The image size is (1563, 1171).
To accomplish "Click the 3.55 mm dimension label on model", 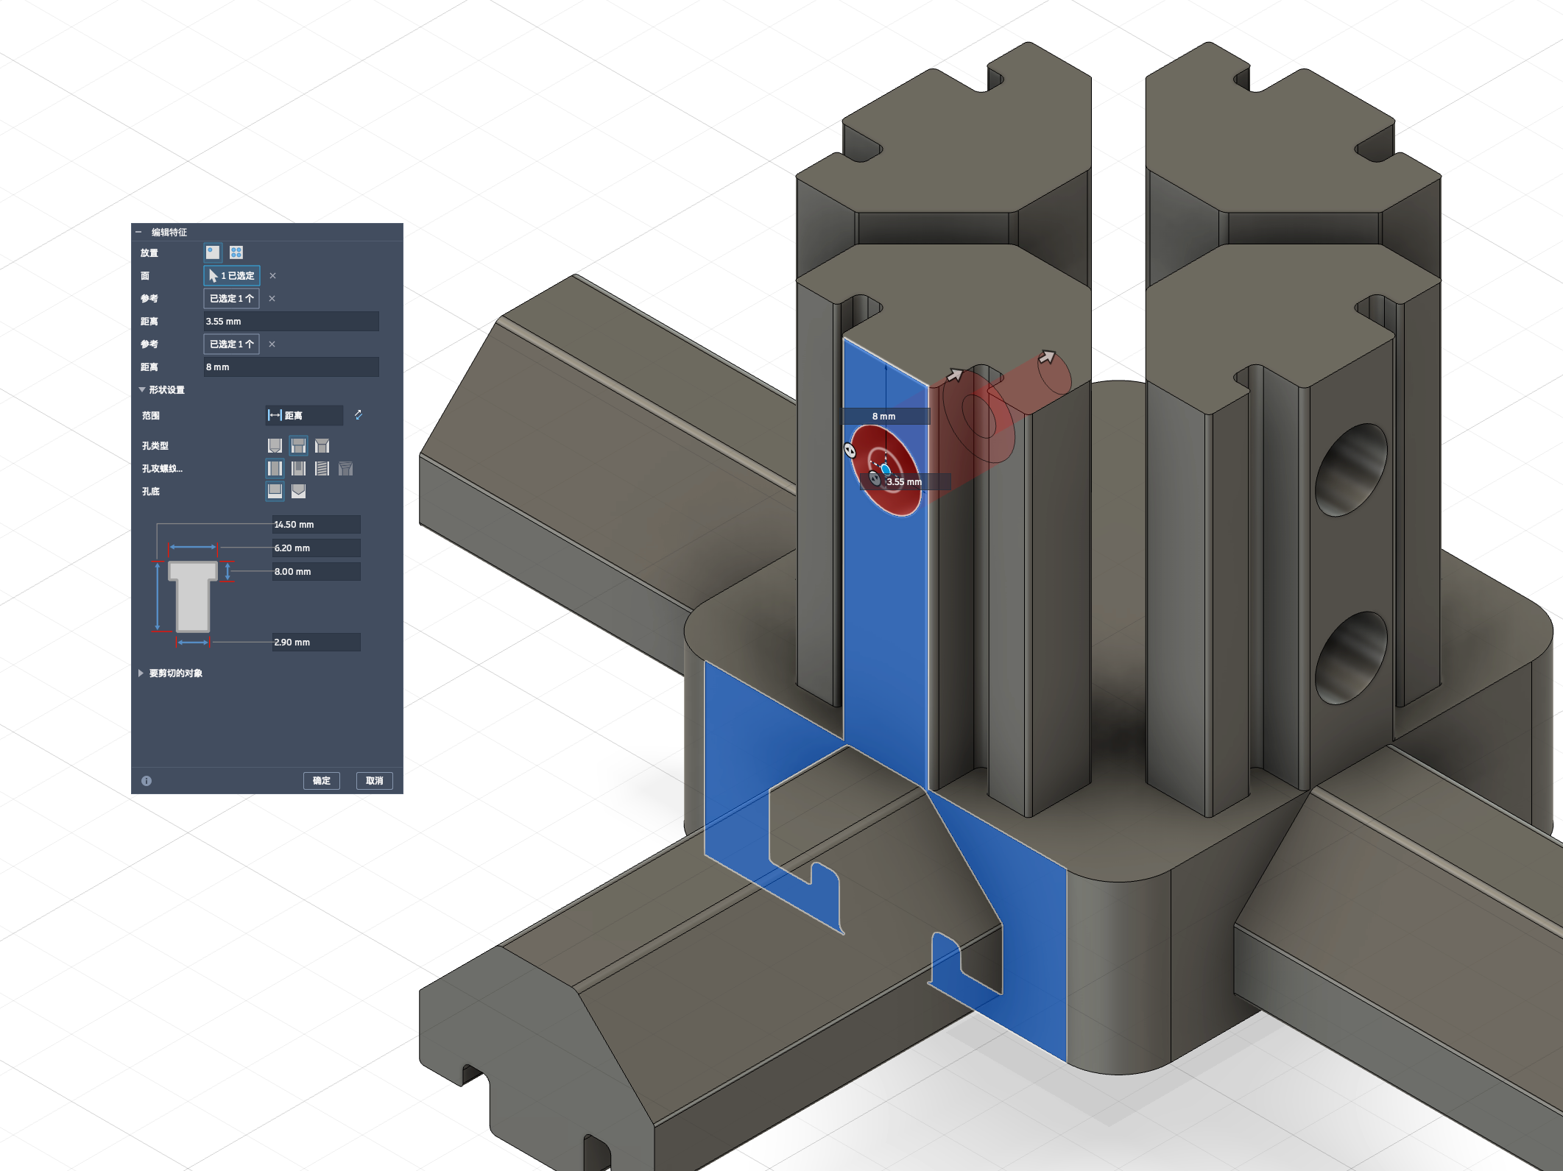I will [x=905, y=482].
